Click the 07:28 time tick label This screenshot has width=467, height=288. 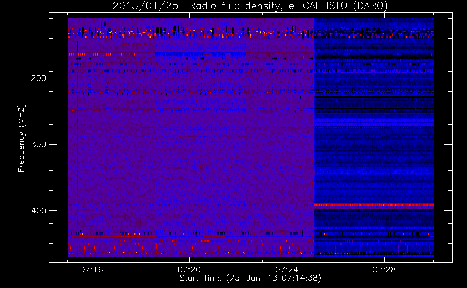pos(384,270)
